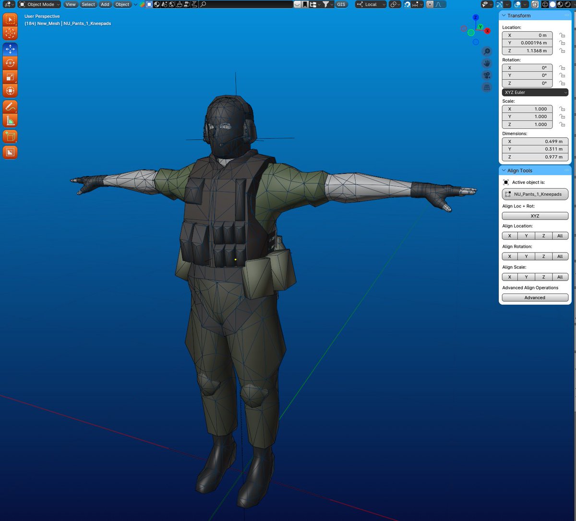The width and height of the screenshot is (576, 521).
Task: Open the XYZ Euler rotation mode dropdown
Action: [535, 92]
